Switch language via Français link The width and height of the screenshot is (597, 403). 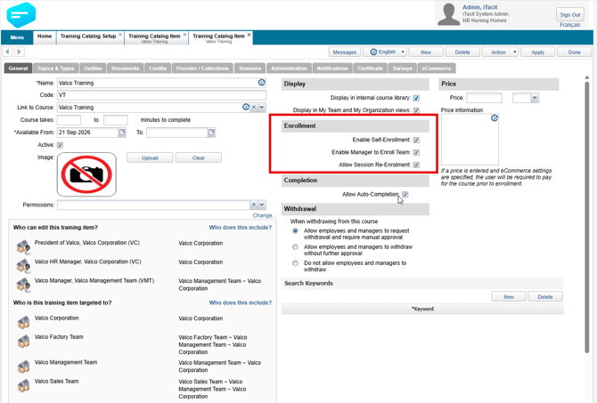(x=570, y=25)
